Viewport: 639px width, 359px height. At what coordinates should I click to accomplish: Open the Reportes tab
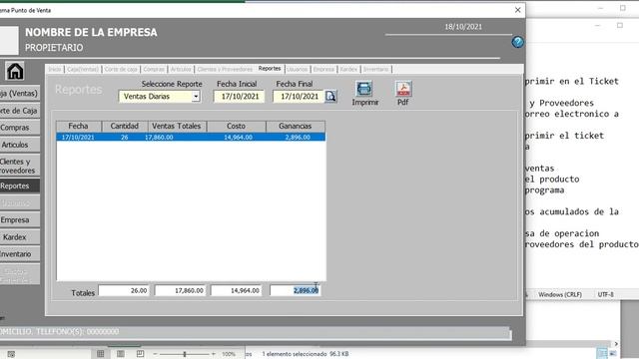tap(270, 69)
